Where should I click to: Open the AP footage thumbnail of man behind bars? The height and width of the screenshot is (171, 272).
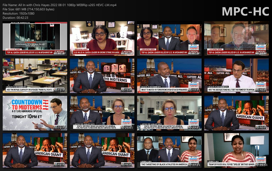35,39
